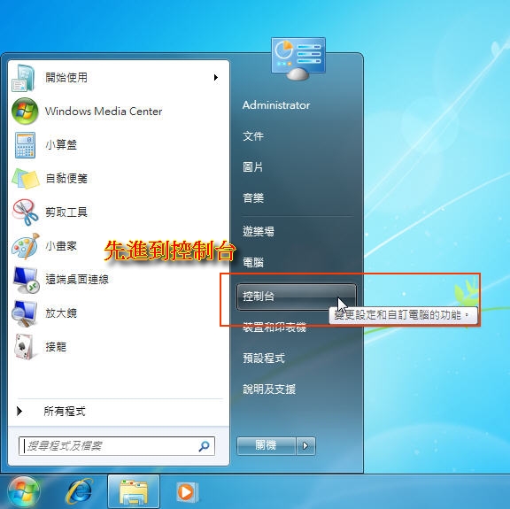Open 控制台 control panel
This screenshot has width=510, height=509.
click(297, 297)
